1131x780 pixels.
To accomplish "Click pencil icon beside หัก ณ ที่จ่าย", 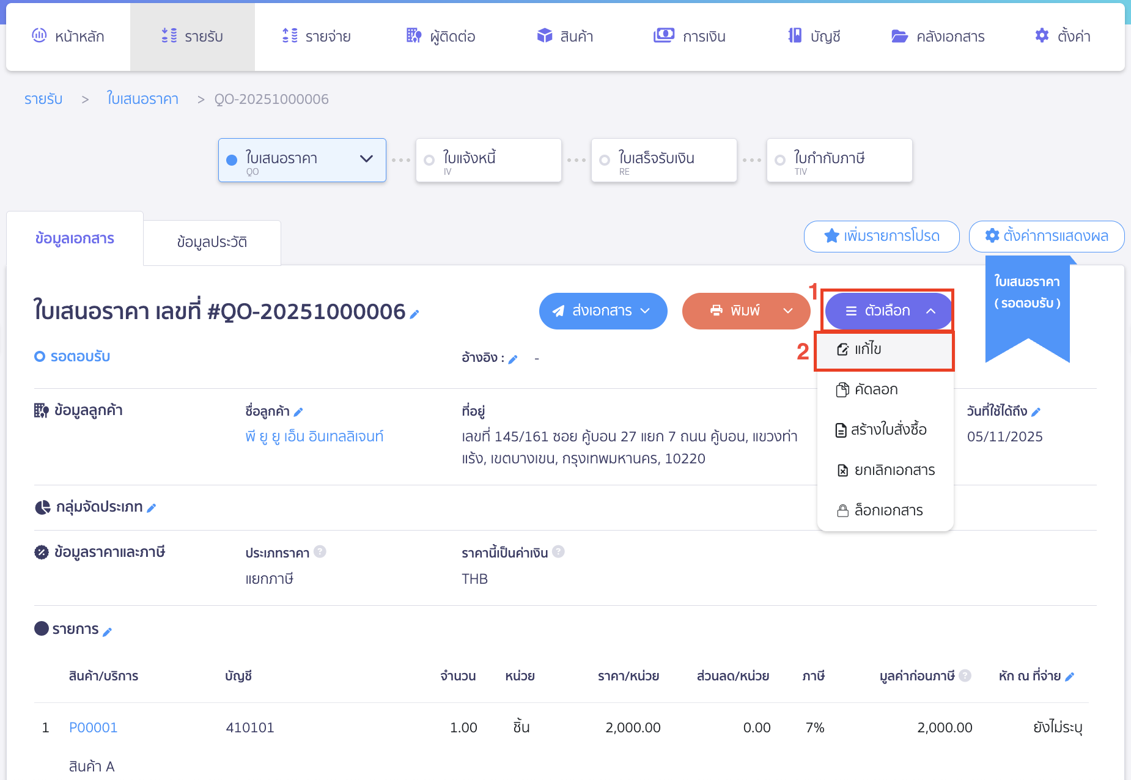I will tap(1069, 677).
